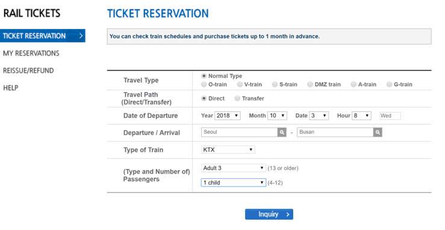Select the S-train radio option
The height and width of the screenshot is (230, 445).
click(x=275, y=84)
